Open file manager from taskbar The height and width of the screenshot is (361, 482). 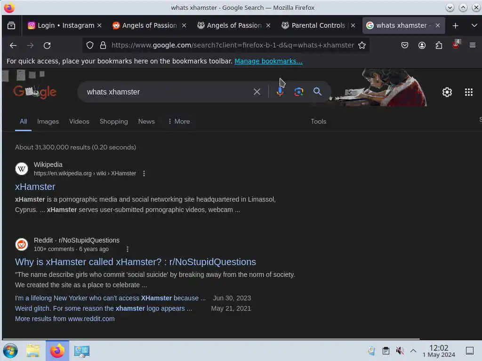33,351
